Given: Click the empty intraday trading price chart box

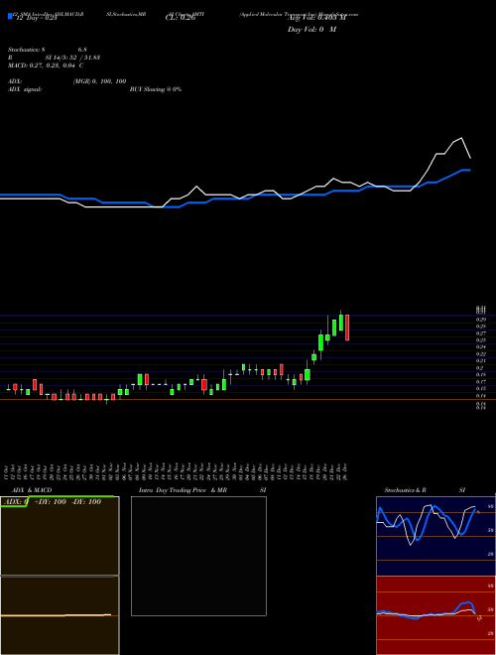Looking at the screenshot, I should point(198,556).
